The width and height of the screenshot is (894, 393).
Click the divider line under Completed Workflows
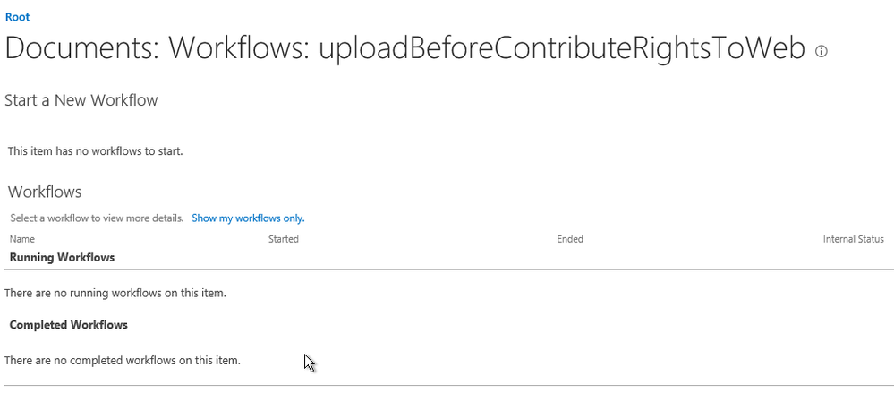coord(447,337)
